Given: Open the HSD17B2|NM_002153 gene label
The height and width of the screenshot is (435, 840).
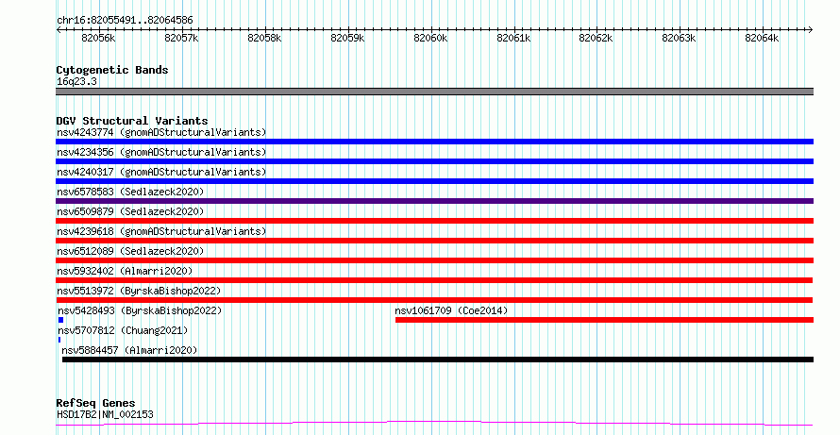Looking at the screenshot, I should pyautogui.click(x=105, y=414).
